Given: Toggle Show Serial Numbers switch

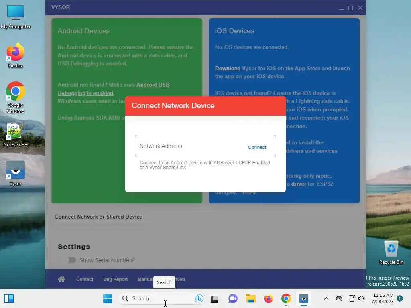Looking at the screenshot, I should coord(71,260).
